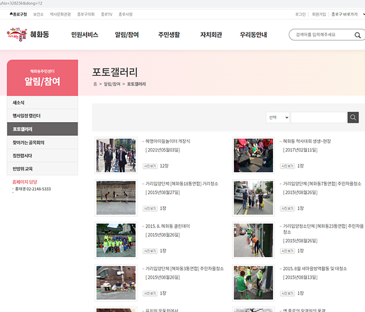Screen dimensions: 365x312
Task: Select 포토갤러리 in the sidebar
Action: 42,129
